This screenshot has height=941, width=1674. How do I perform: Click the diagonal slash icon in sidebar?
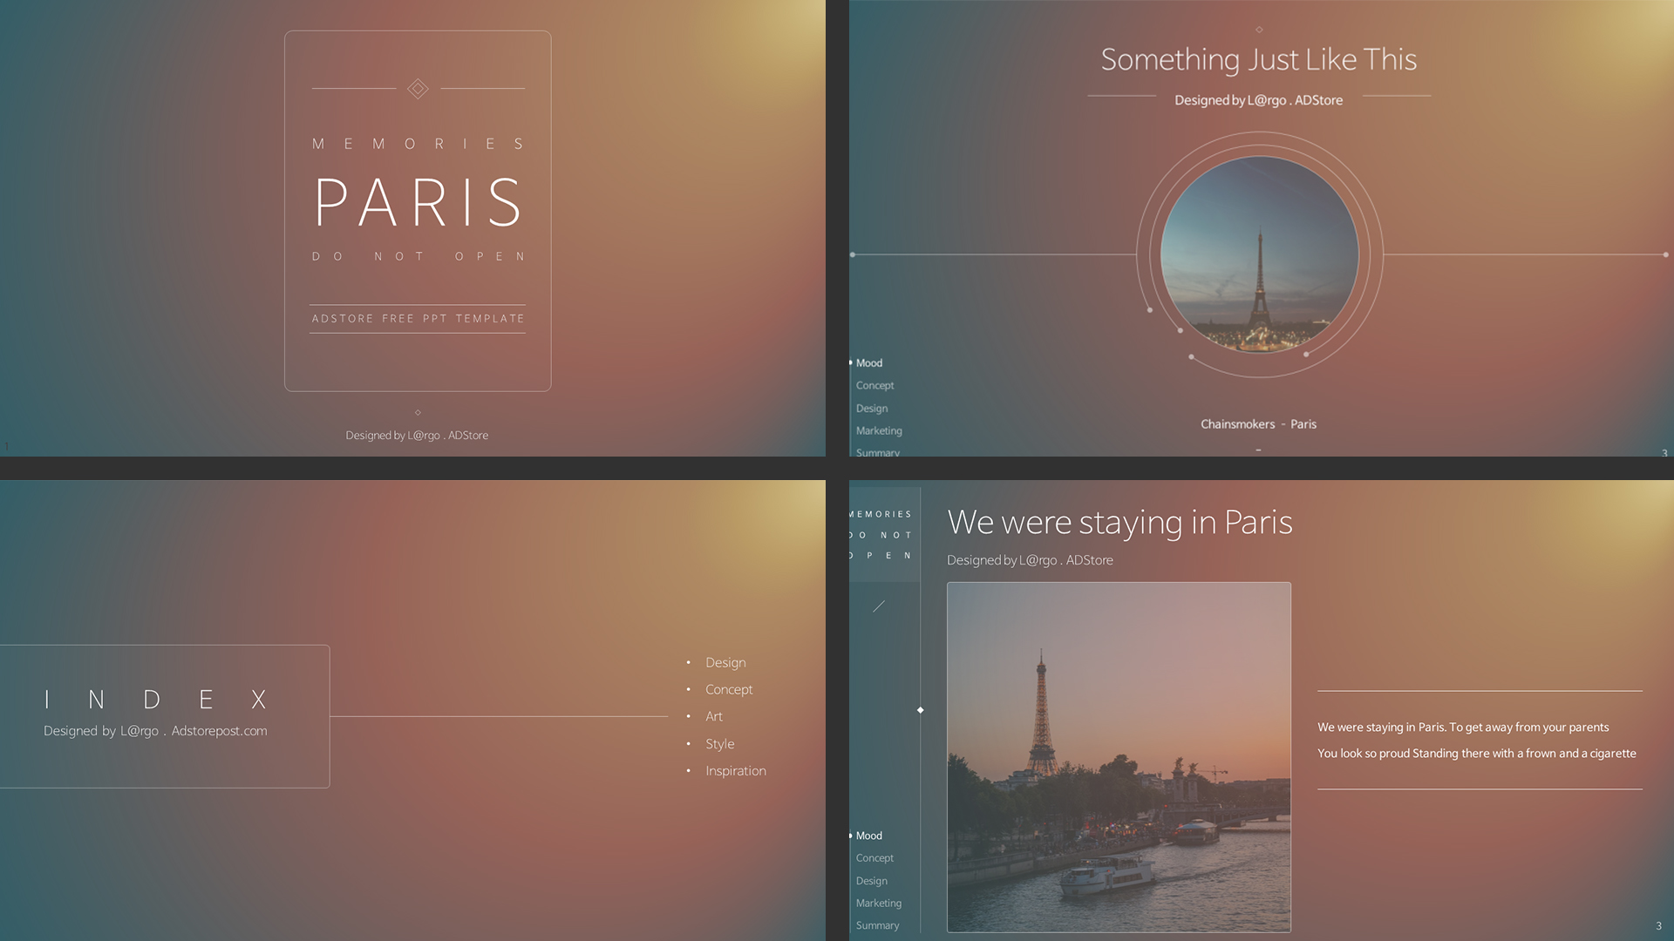[x=879, y=606]
